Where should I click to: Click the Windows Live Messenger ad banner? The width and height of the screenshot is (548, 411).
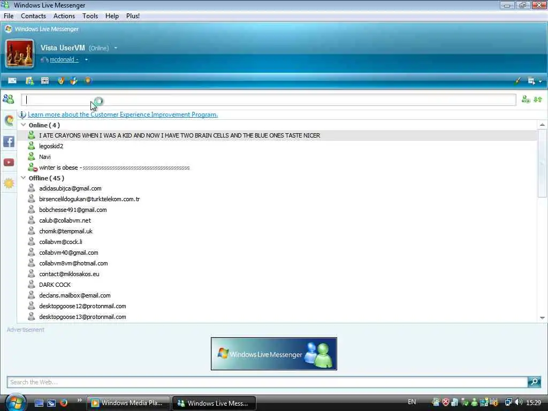[x=274, y=354]
